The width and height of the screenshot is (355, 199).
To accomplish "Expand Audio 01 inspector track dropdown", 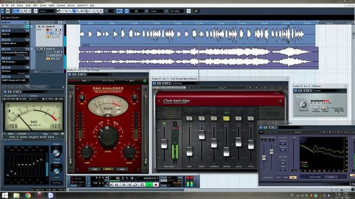I will (24, 22).
